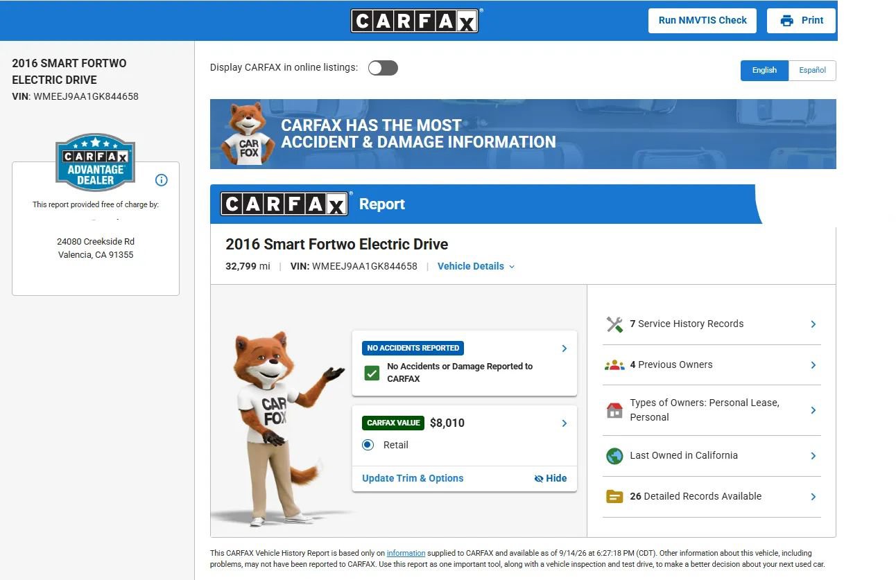Click the folder detailed records icon
The height and width of the screenshot is (580, 896).
coord(614,496)
